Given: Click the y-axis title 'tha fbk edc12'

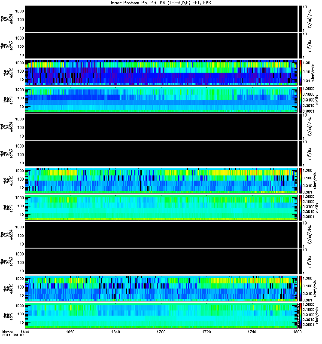Looking at the screenshot, I should (x=8, y=73).
